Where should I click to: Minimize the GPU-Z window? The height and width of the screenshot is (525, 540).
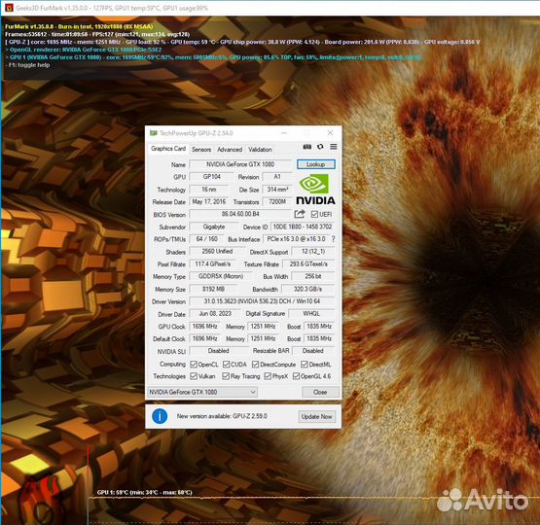284,133
